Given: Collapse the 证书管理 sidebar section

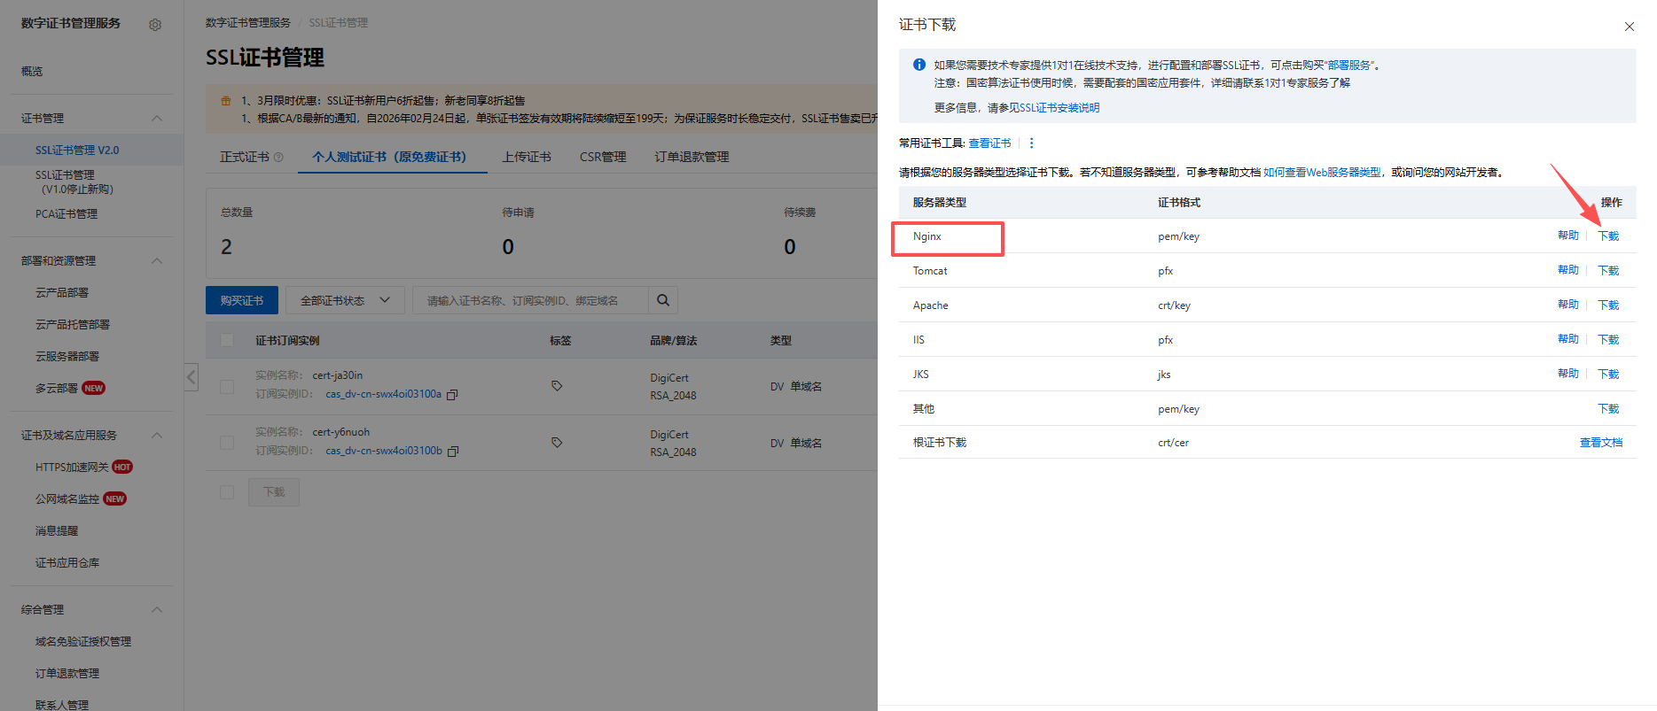Looking at the screenshot, I should click(x=157, y=119).
